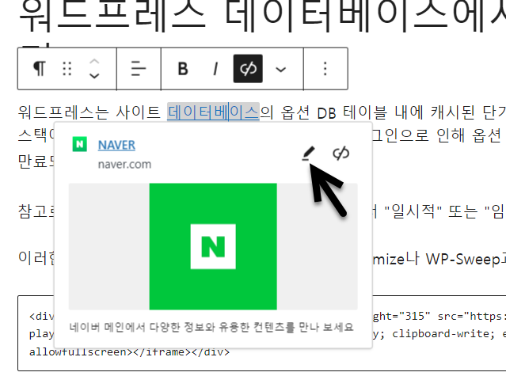Toggle italic formatting
The image size is (506, 376).
point(215,69)
